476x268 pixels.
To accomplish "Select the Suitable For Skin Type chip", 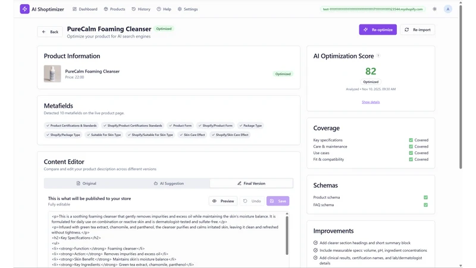I will click(104, 135).
